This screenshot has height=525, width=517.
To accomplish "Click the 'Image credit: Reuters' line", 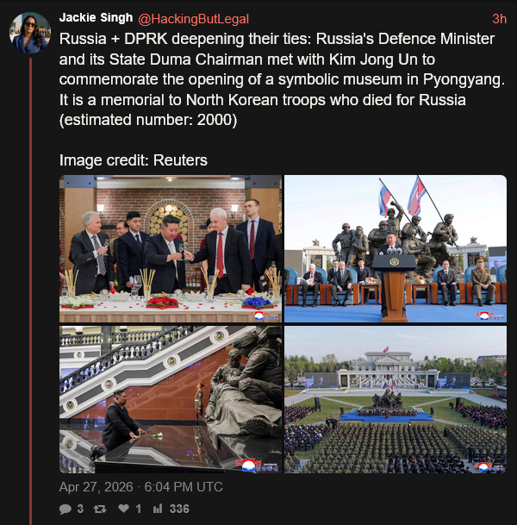I will click(134, 160).
